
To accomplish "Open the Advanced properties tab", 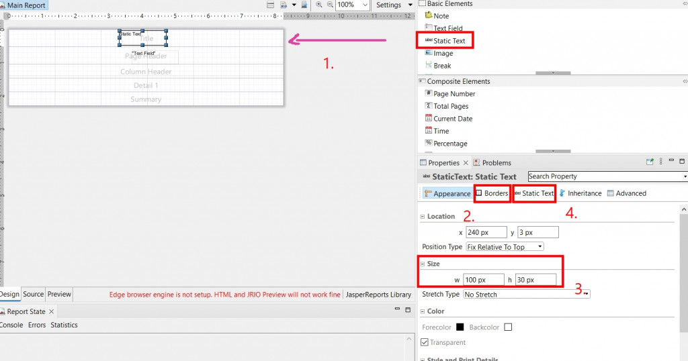I will point(627,193).
